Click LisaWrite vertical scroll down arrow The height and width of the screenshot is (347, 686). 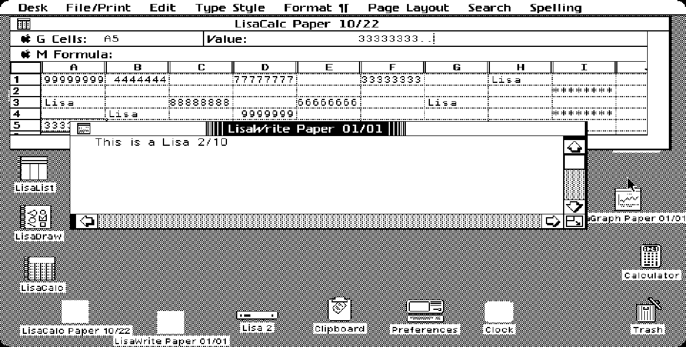[575, 206]
